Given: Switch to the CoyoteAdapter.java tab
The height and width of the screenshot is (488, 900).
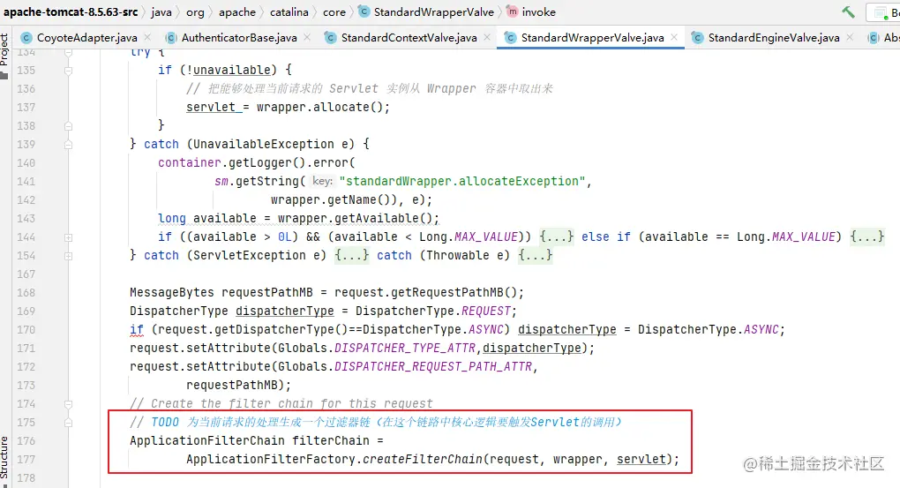Looking at the screenshot, I should pos(86,37).
